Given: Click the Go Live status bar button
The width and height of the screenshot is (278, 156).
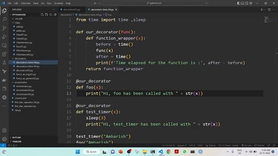Looking at the screenshot, I should tap(246, 146).
